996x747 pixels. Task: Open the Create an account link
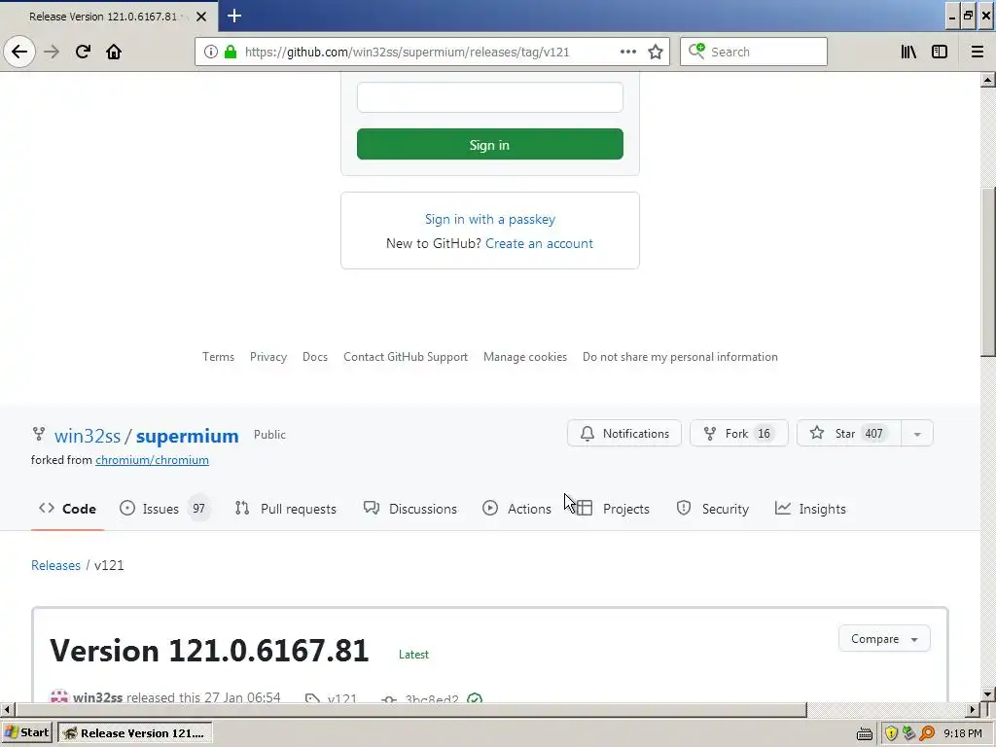pos(539,243)
